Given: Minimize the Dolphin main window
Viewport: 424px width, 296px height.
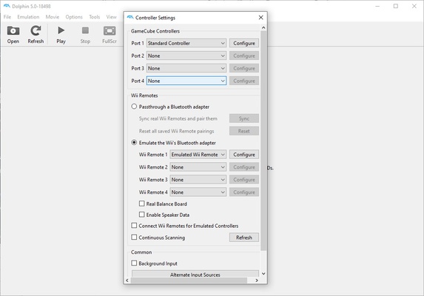Looking at the screenshot, I should [x=377, y=6].
